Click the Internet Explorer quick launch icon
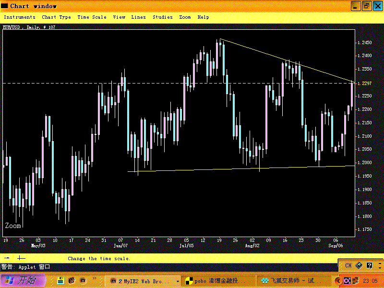 pos(72,280)
